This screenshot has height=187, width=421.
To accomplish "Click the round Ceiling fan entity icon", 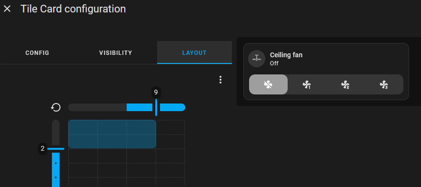I will [257, 59].
